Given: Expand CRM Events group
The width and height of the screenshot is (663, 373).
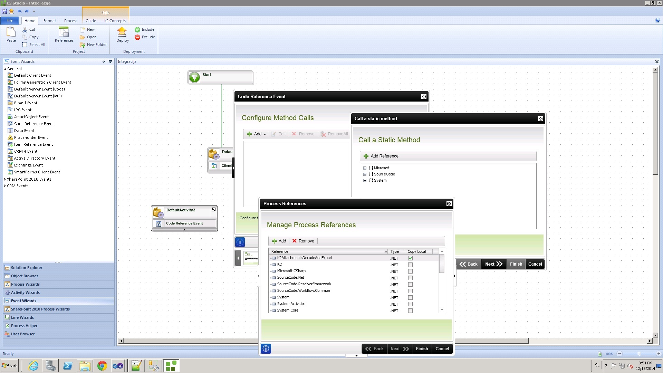Looking at the screenshot, I should [x=5, y=186].
